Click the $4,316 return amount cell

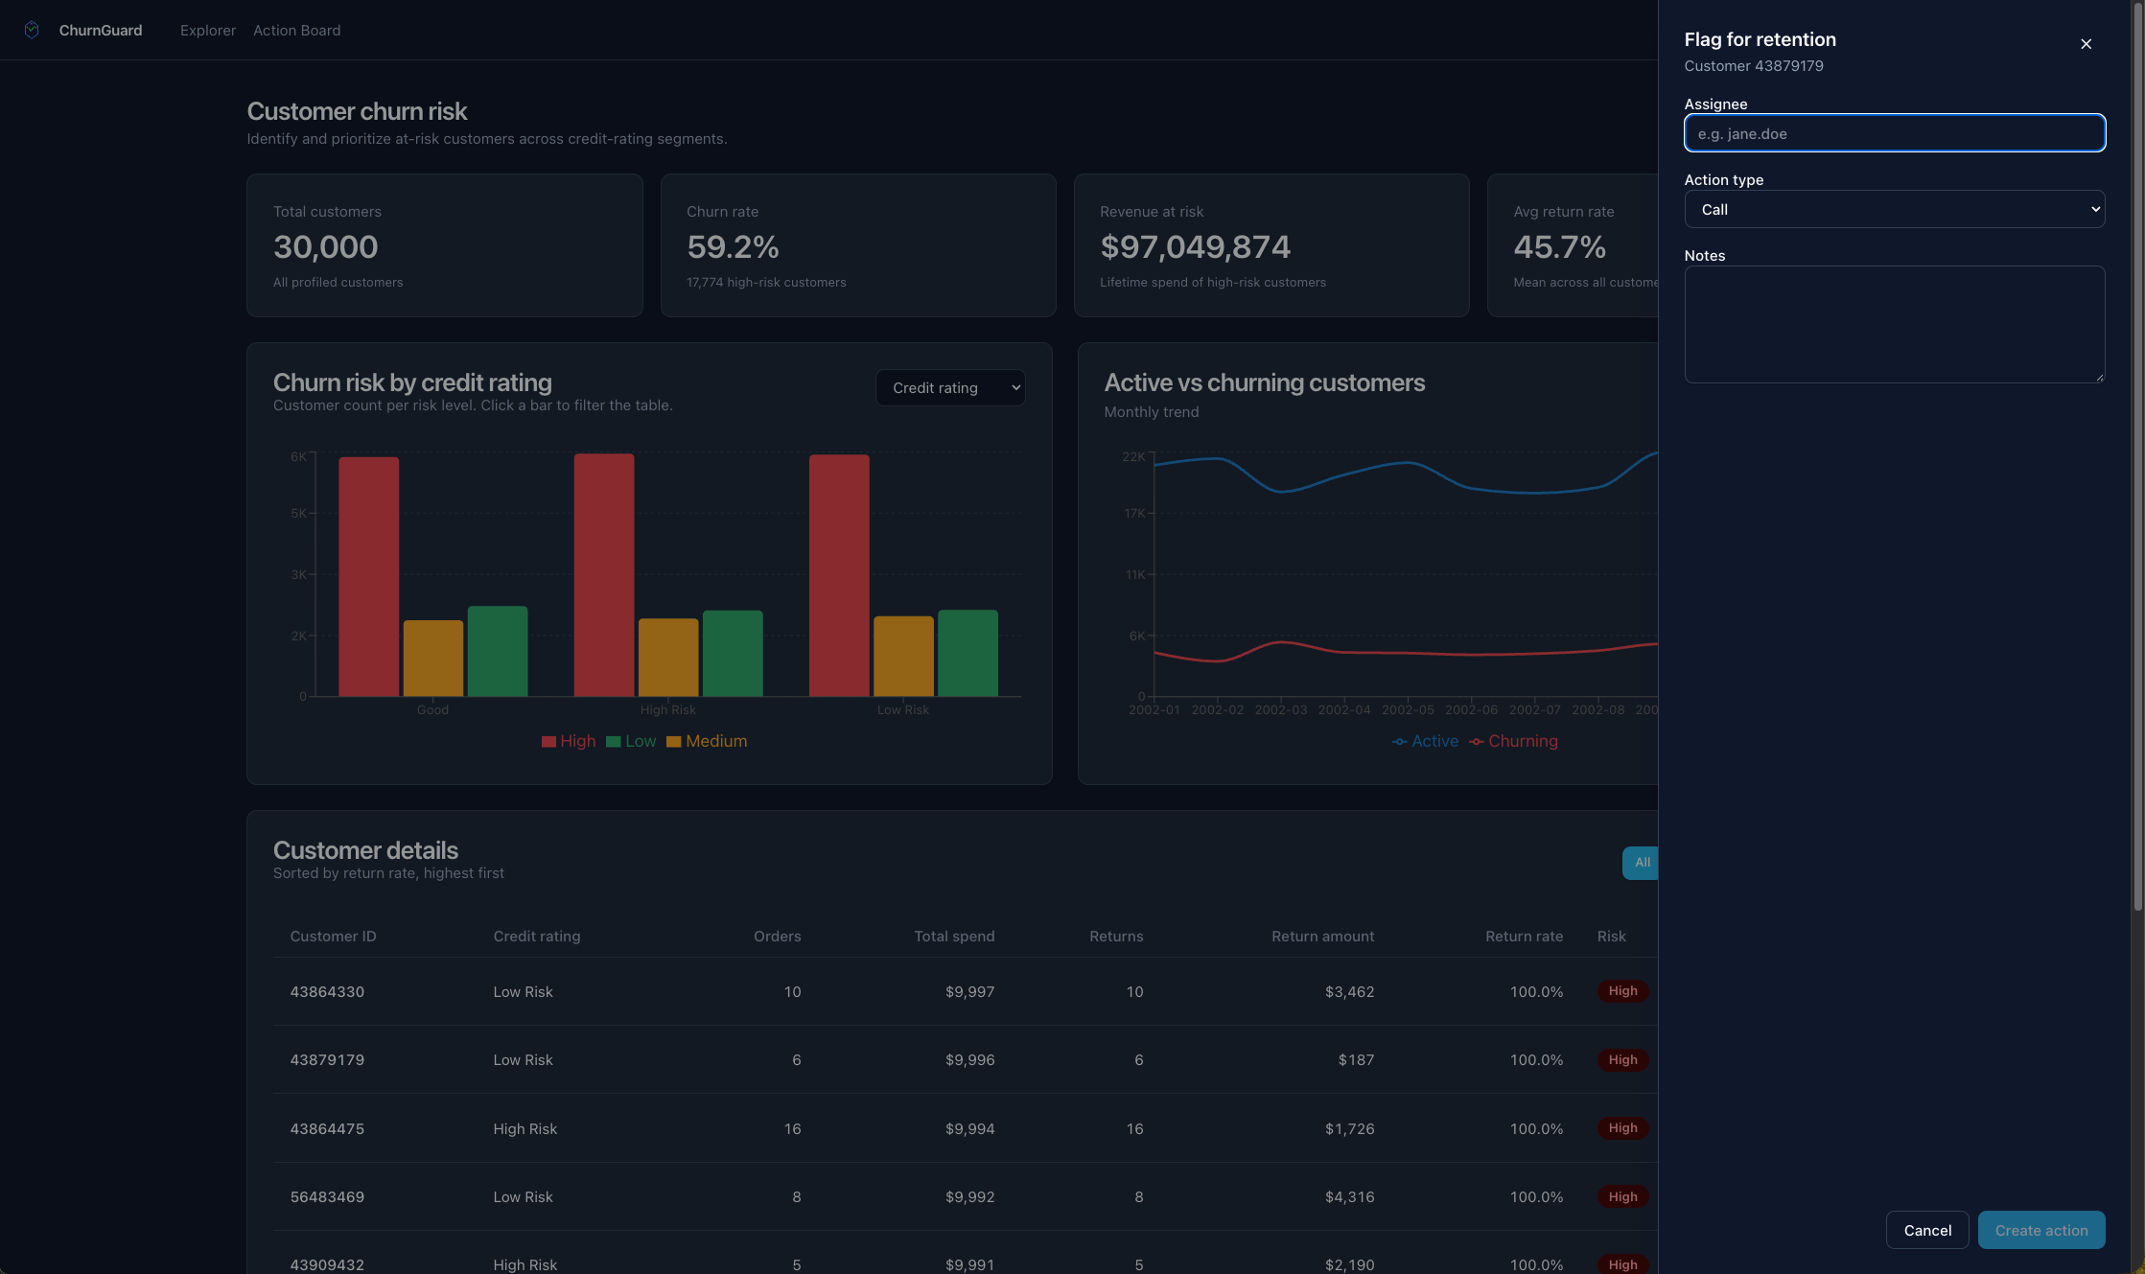point(1349,1197)
